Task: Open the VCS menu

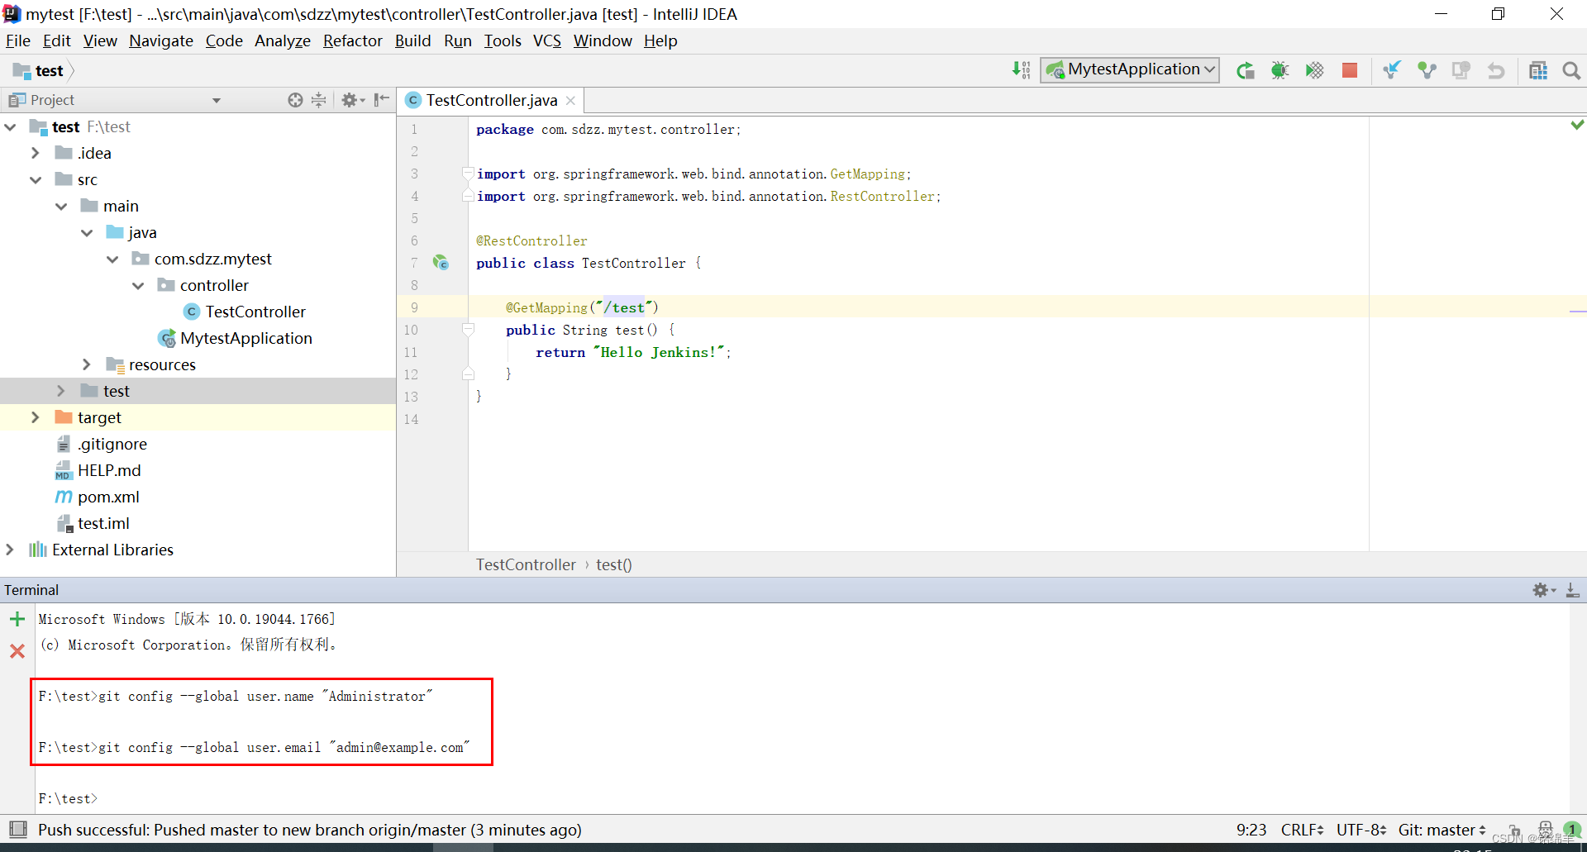Action: (546, 41)
